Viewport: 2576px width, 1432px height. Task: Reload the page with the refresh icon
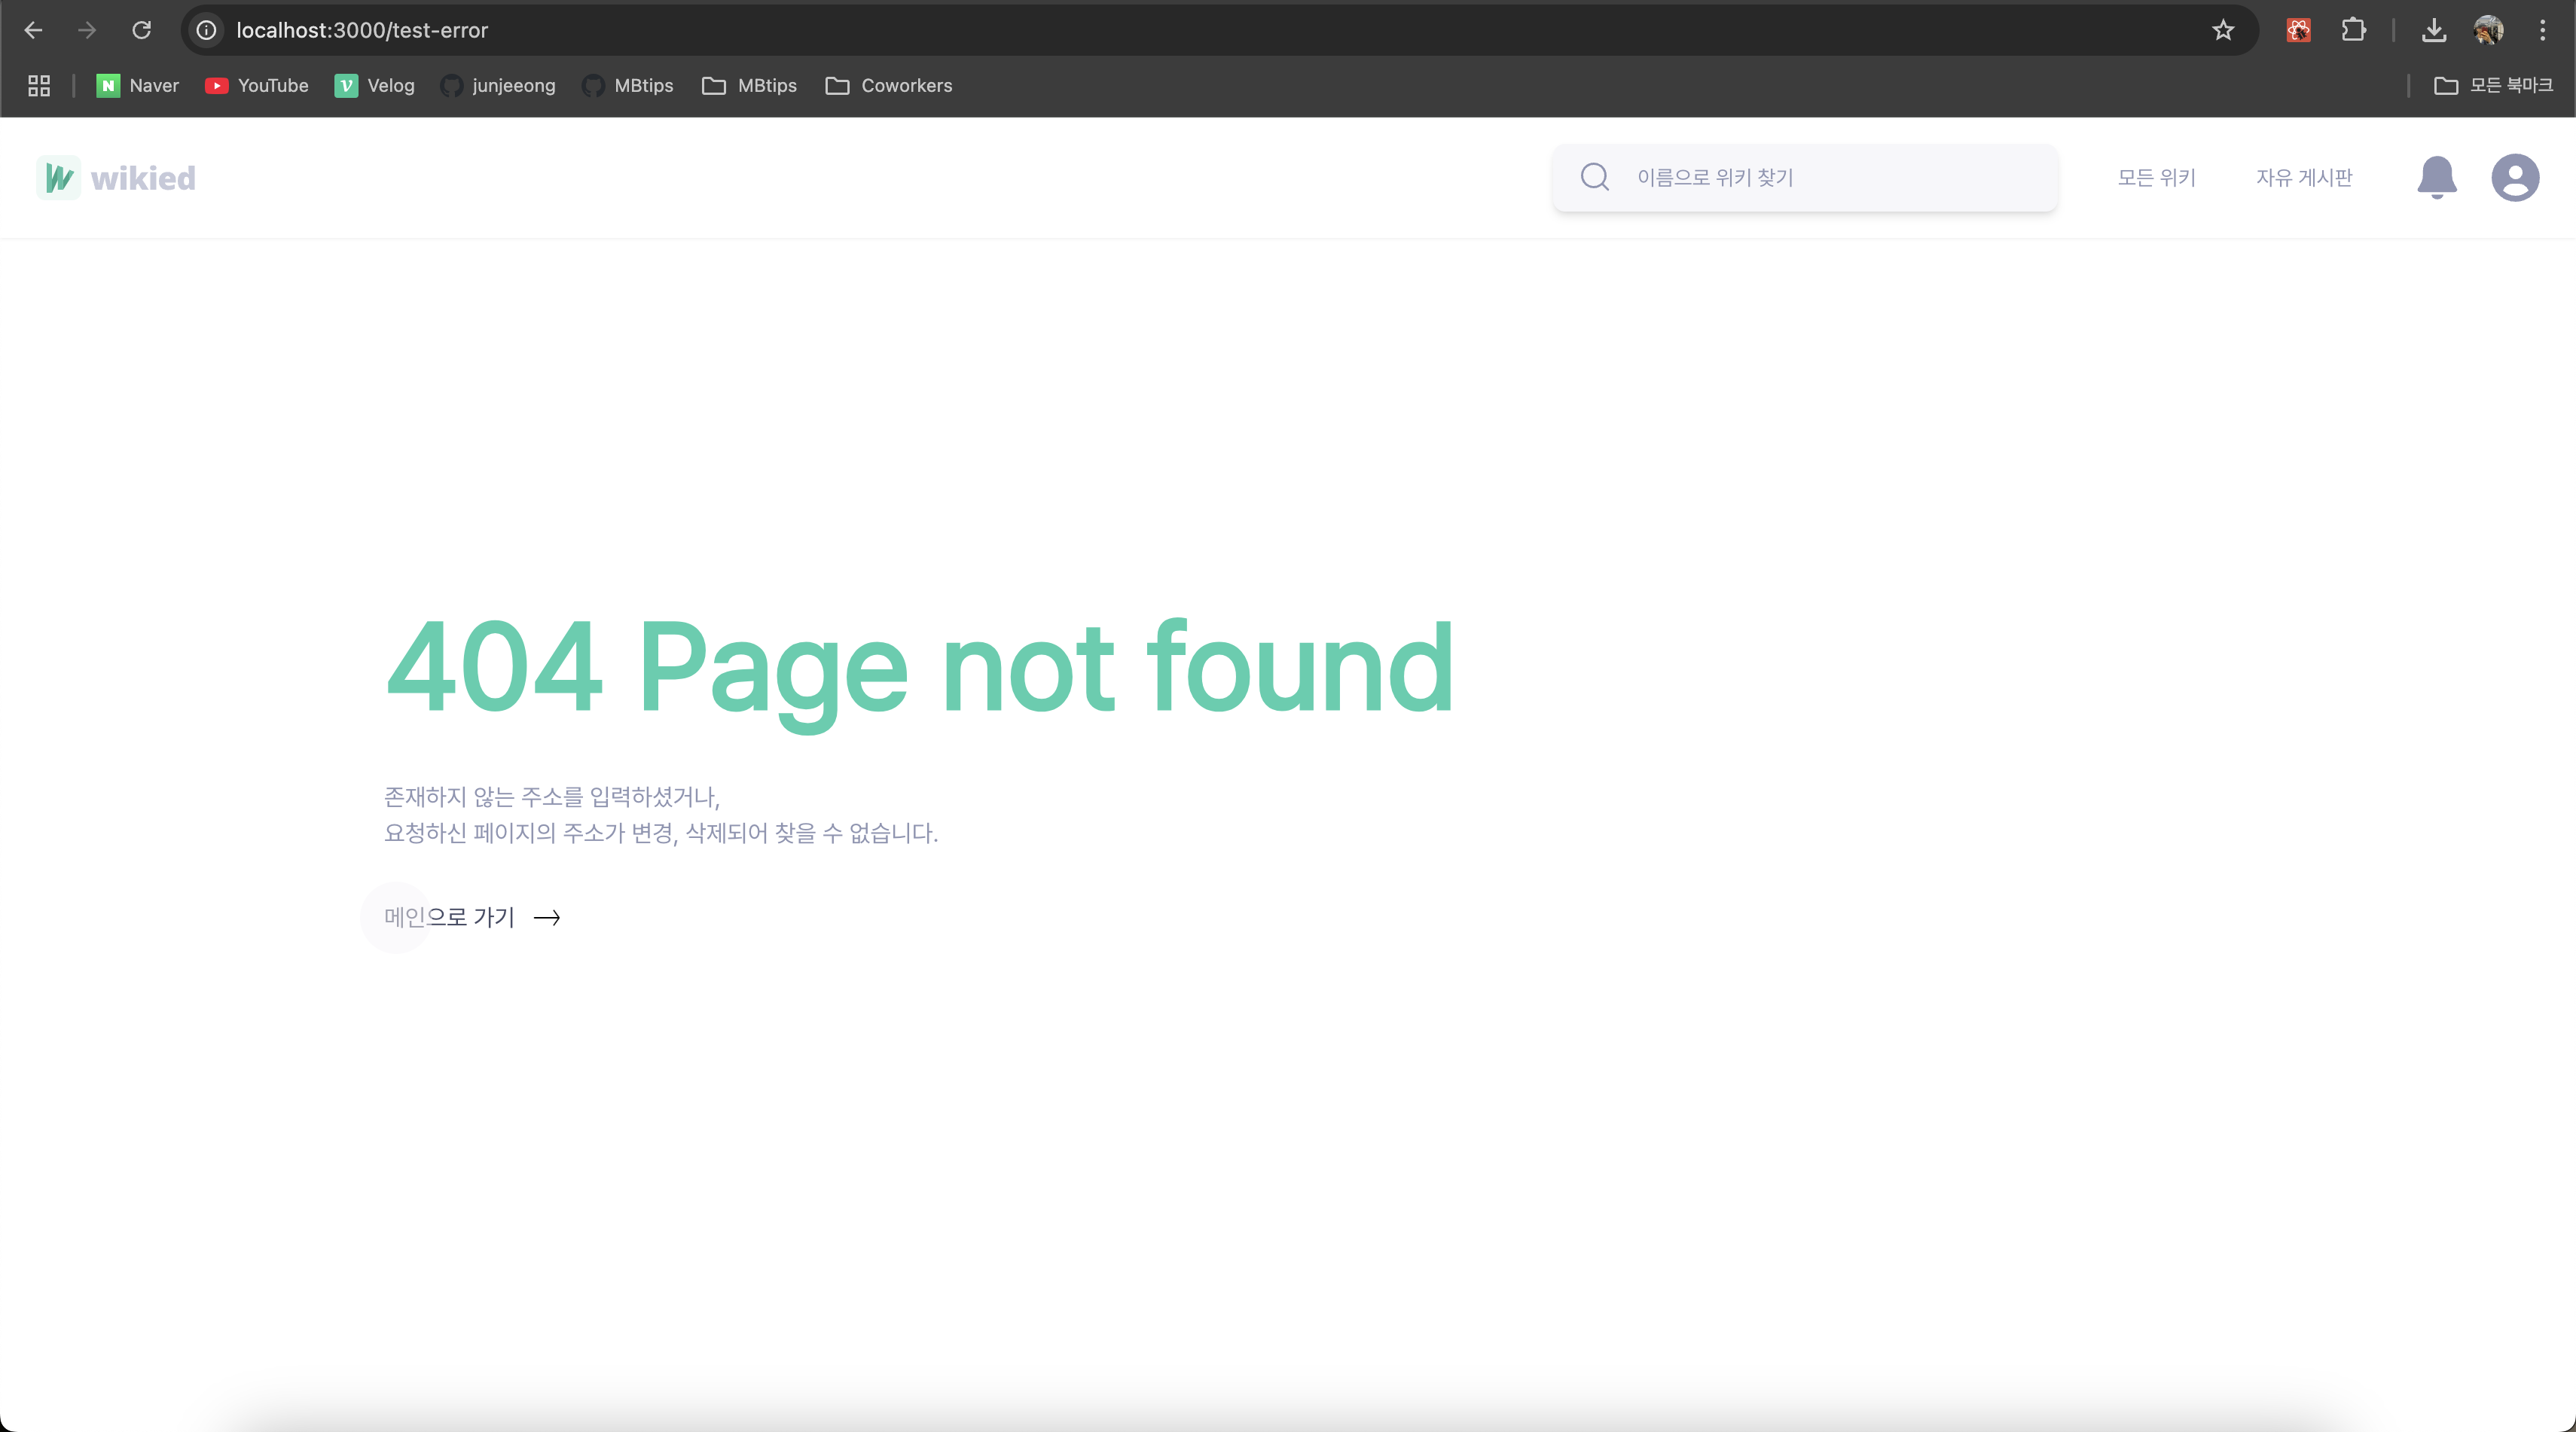[142, 30]
